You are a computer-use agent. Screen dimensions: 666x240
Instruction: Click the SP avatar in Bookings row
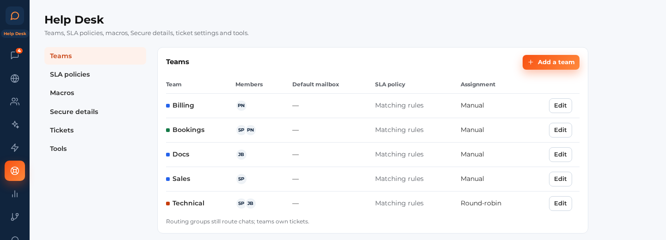(241, 130)
